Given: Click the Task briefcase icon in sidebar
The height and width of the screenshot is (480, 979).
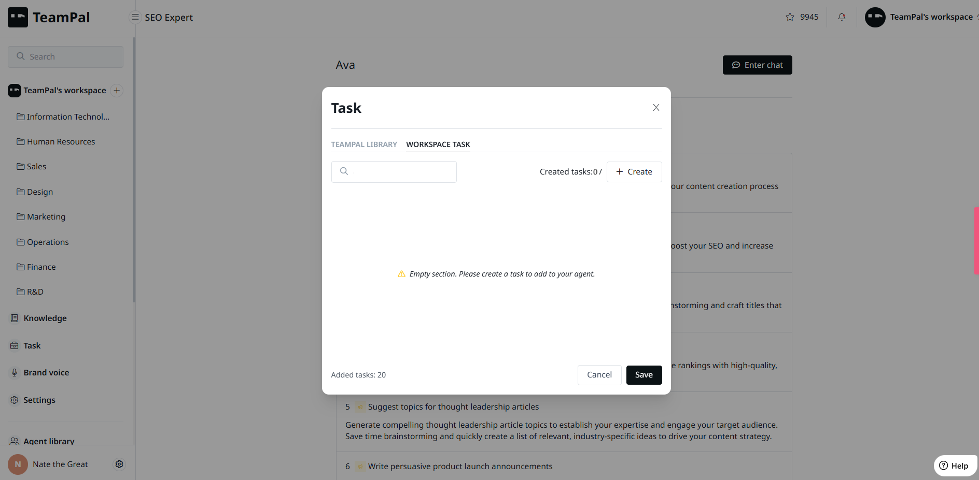Looking at the screenshot, I should tap(15, 346).
